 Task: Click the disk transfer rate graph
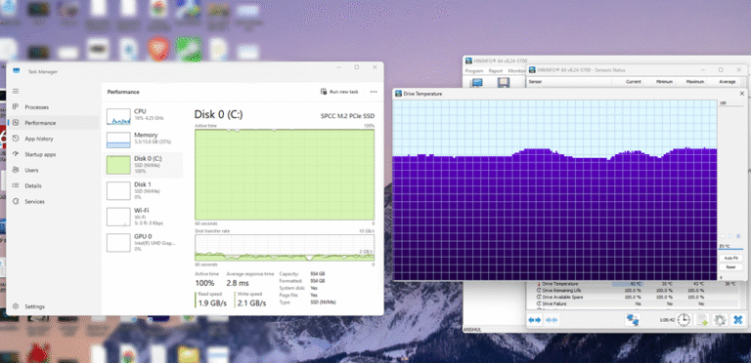click(x=285, y=248)
